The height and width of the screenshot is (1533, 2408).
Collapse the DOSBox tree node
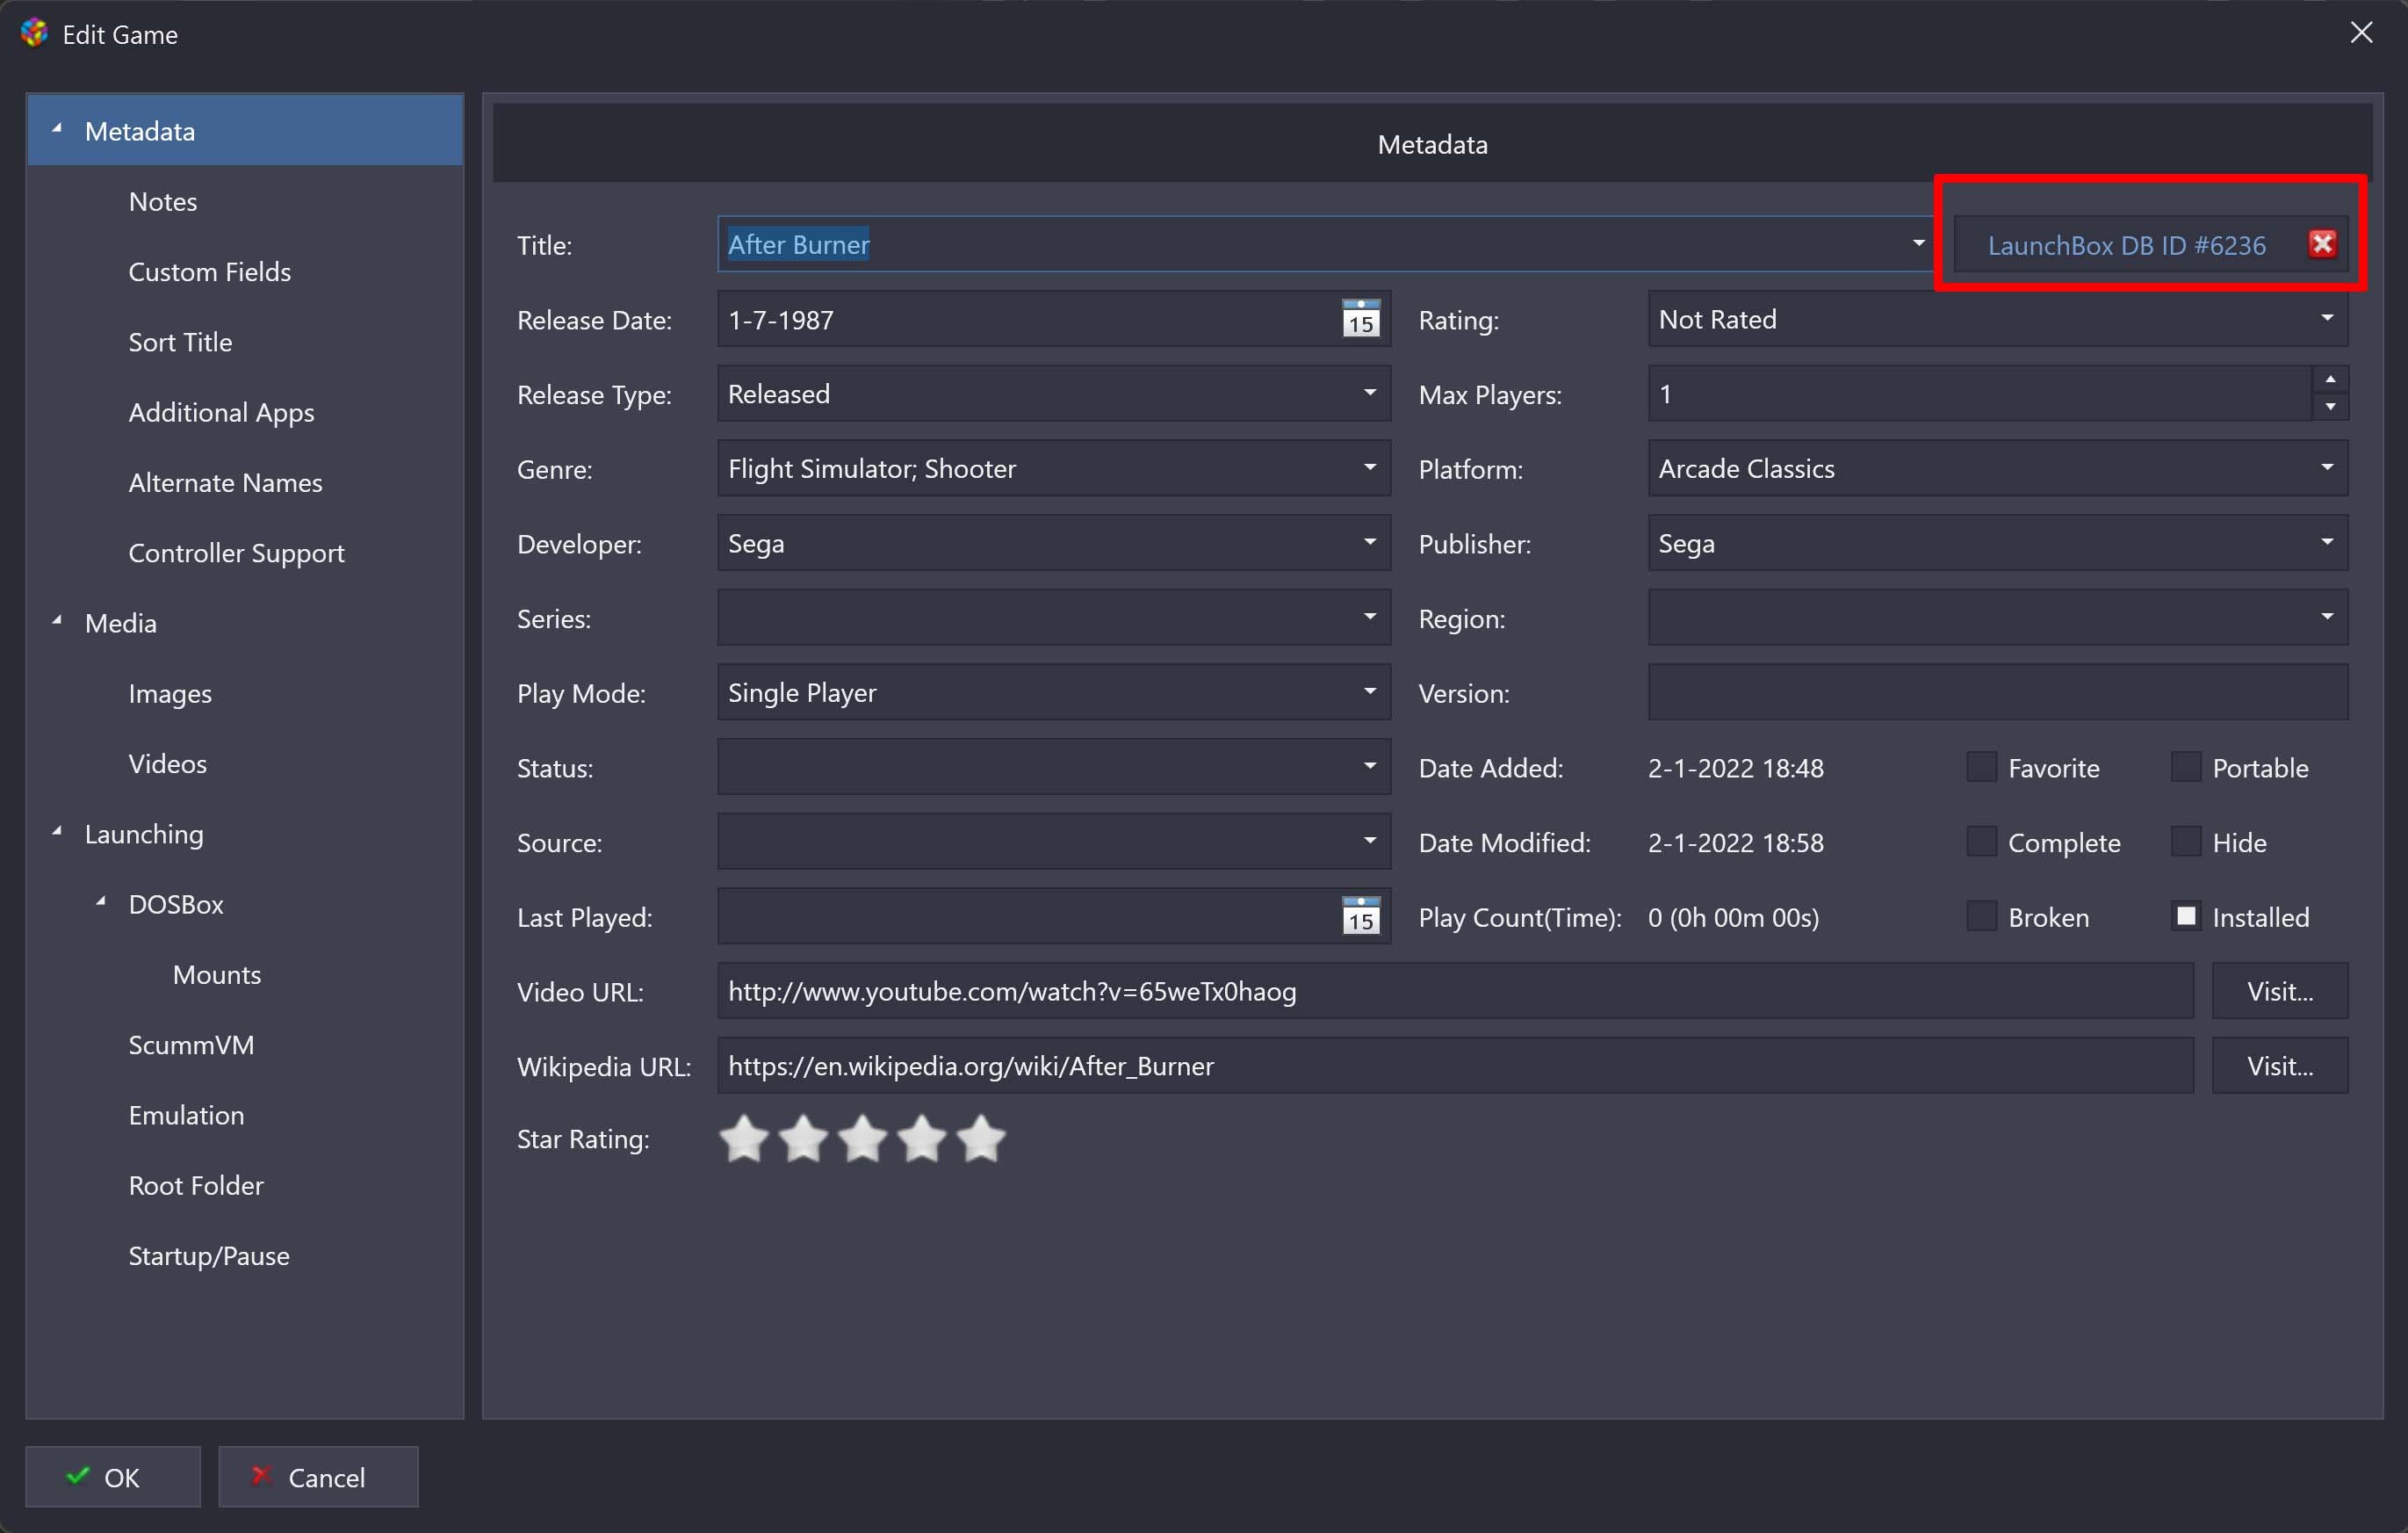[101, 902]
